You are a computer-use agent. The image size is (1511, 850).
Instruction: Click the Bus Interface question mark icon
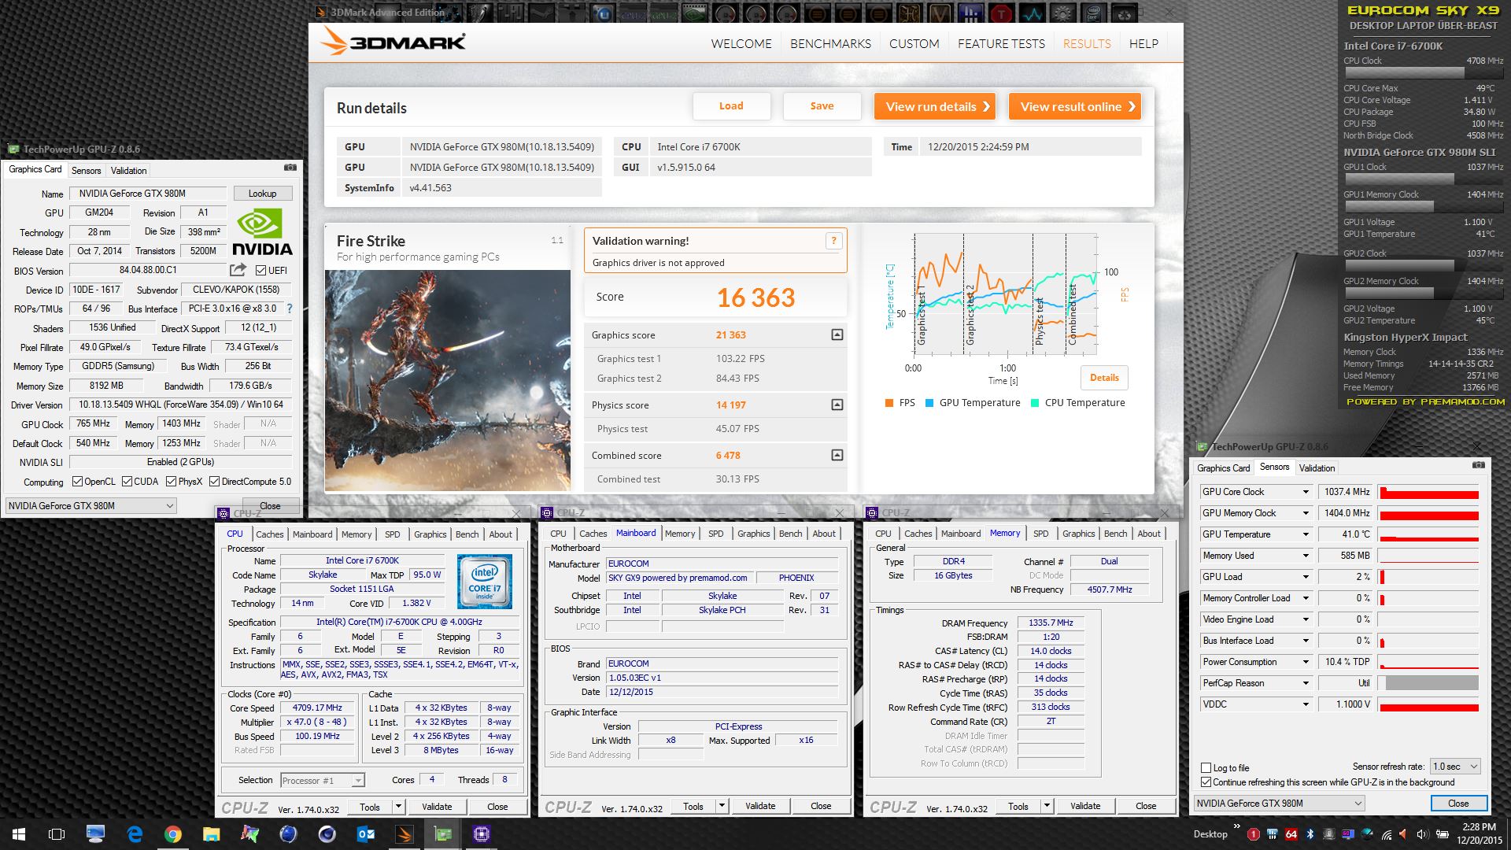tap(290, 309)
